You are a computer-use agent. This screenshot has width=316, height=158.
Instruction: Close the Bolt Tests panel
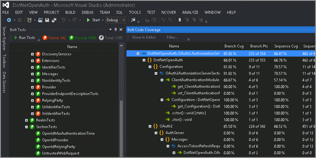point(121,30)
